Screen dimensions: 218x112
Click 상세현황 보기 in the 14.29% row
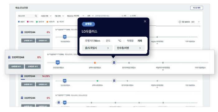pyautogui.click(x=28, y=84)
